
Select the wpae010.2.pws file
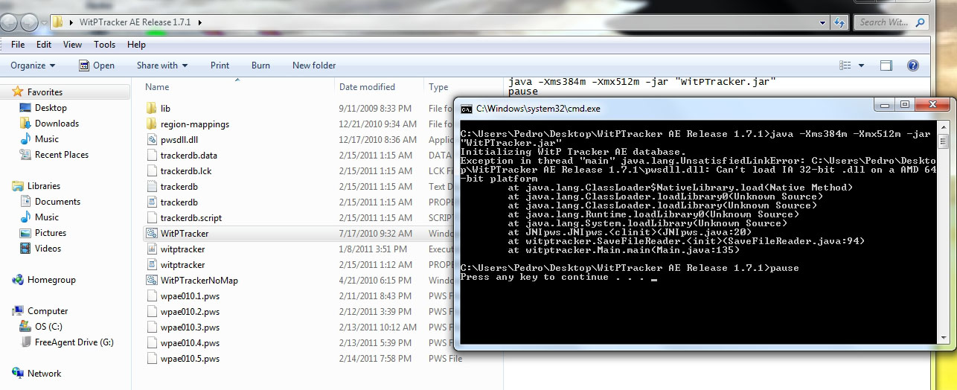click(190, 312)
